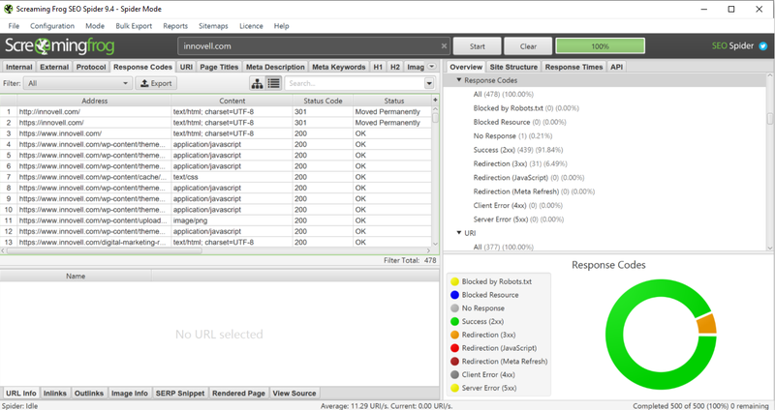The image size is (775, 410).
Task: Click the Twitter bird icon
Action: pos(763,45)
